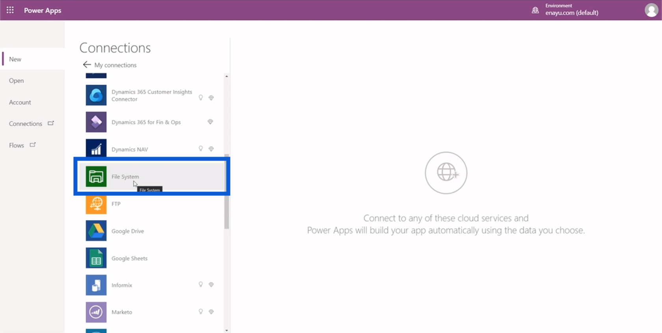Open the user account avatar

[x=651, y=10]
